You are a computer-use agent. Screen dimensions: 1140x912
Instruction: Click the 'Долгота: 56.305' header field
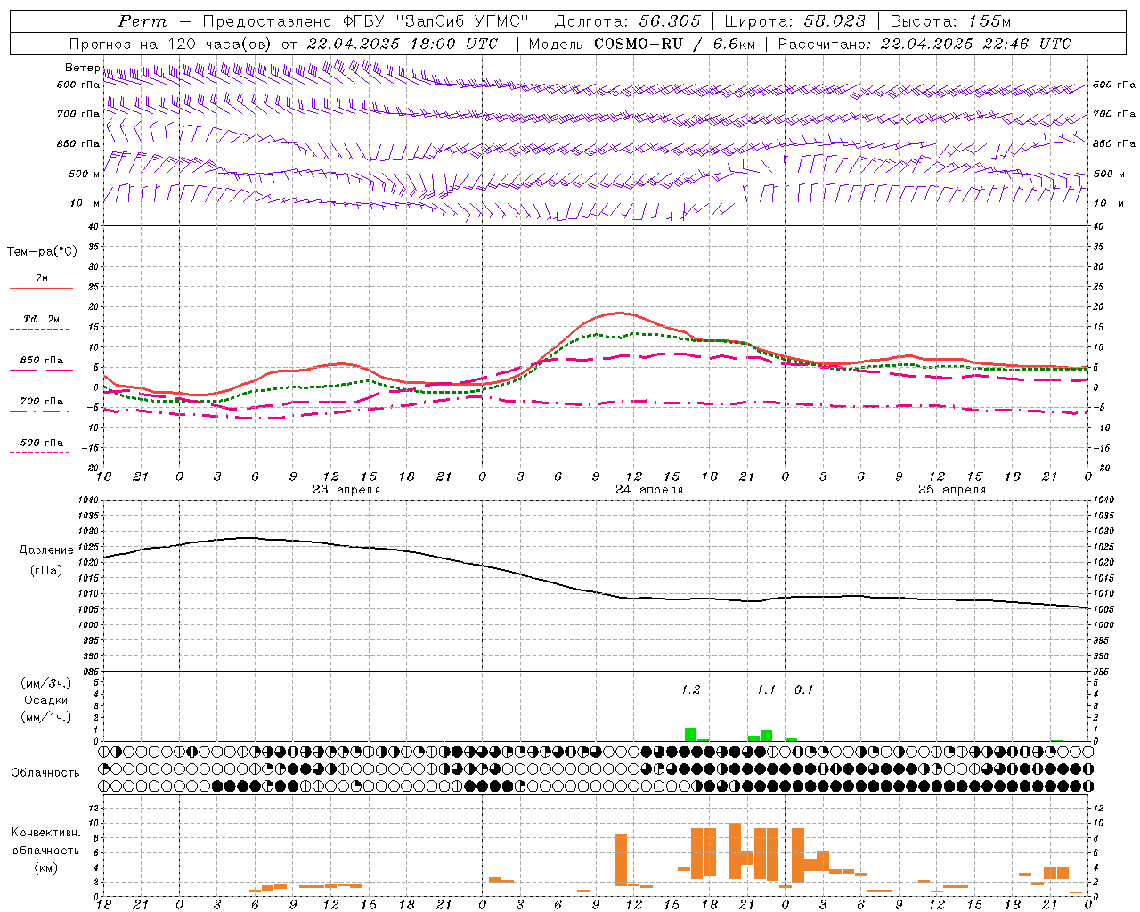click(x=628, y=21)
